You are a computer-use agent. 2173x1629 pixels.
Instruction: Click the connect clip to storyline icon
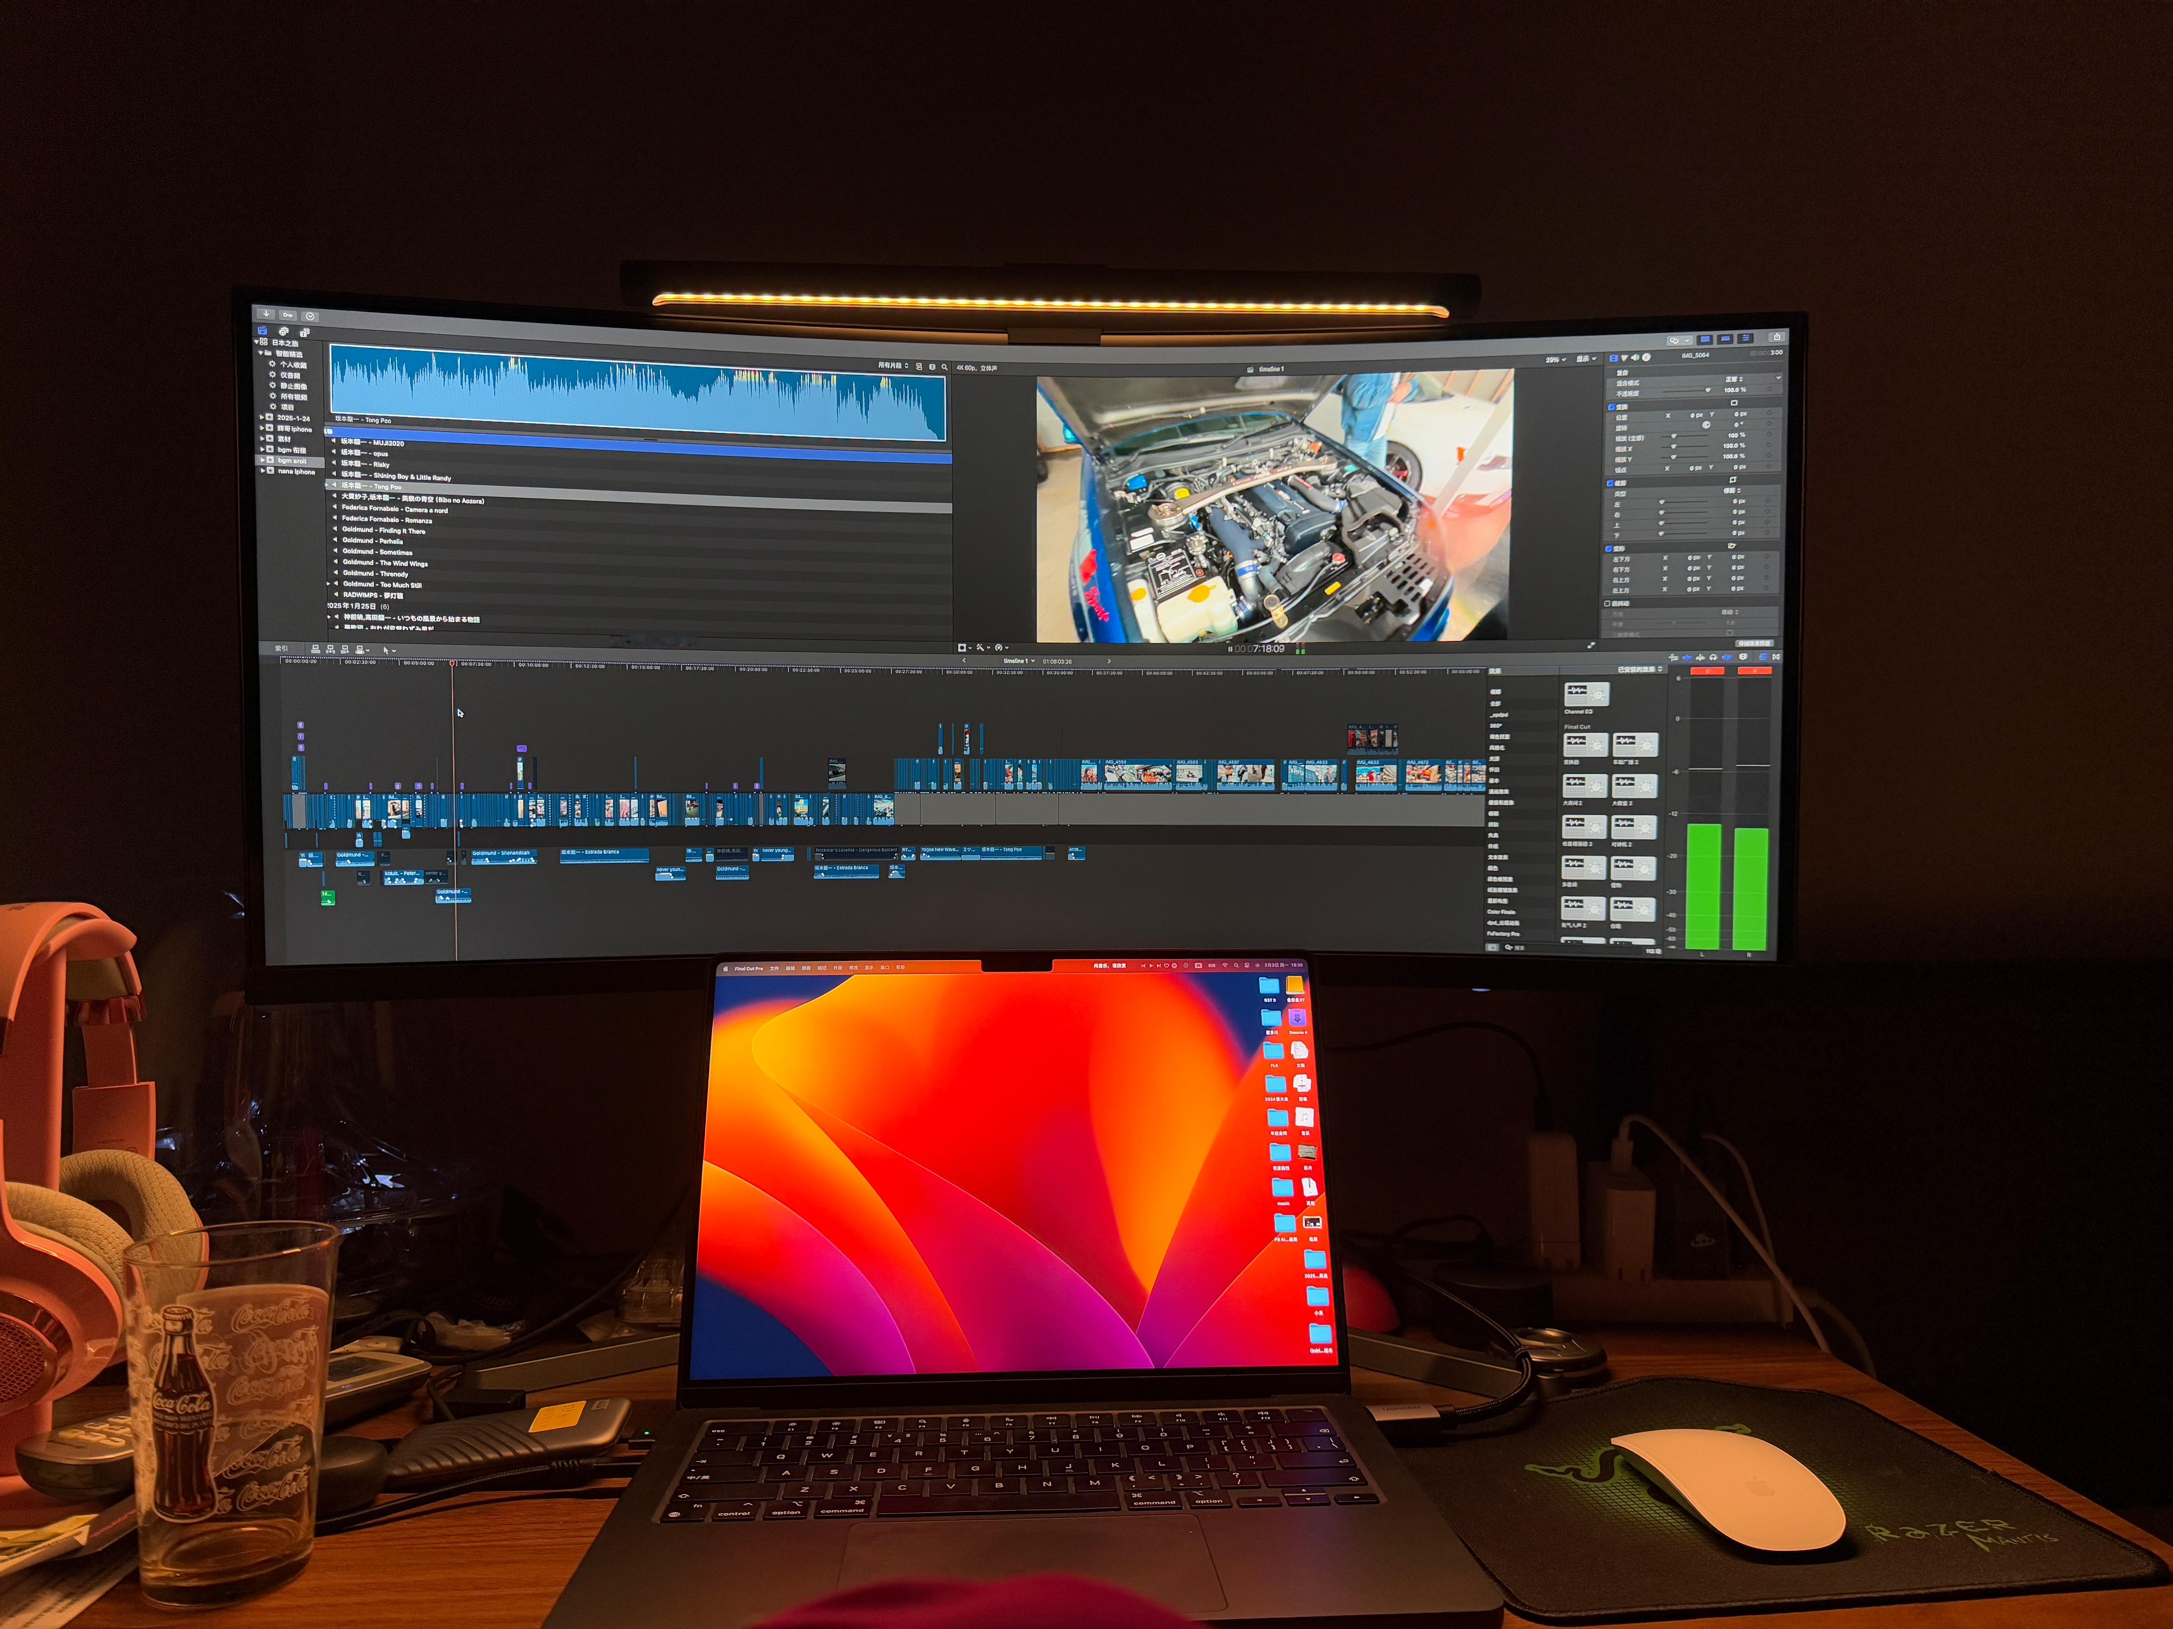coord(315,649)
